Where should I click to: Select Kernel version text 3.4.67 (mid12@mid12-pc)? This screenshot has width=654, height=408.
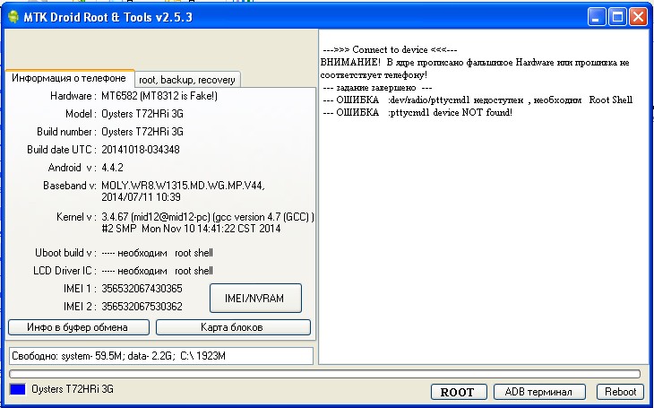156,217
